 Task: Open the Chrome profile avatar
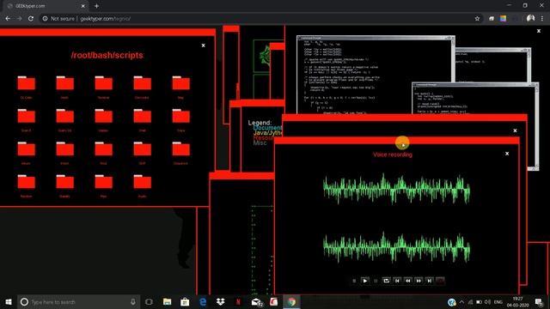530,19
